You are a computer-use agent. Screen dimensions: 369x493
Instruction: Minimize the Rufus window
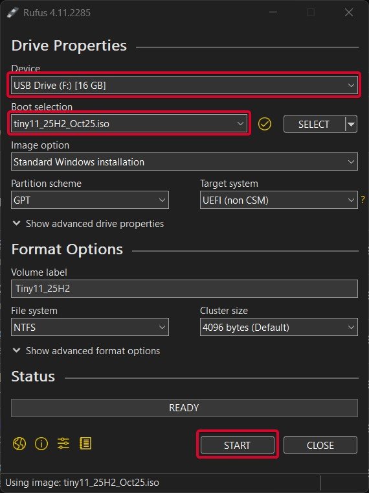click(x=273, y=12)
